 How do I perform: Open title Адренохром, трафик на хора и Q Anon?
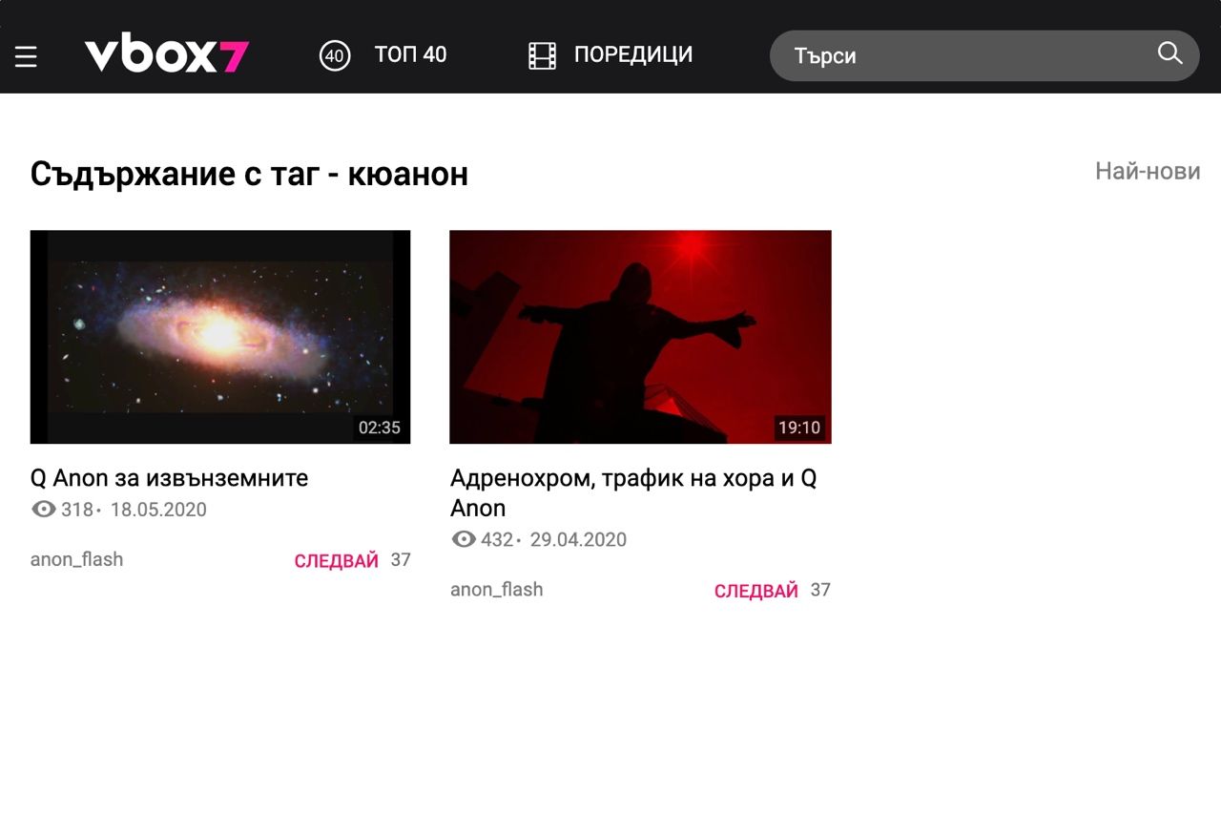pyautogui.click(x=633, y=493)
